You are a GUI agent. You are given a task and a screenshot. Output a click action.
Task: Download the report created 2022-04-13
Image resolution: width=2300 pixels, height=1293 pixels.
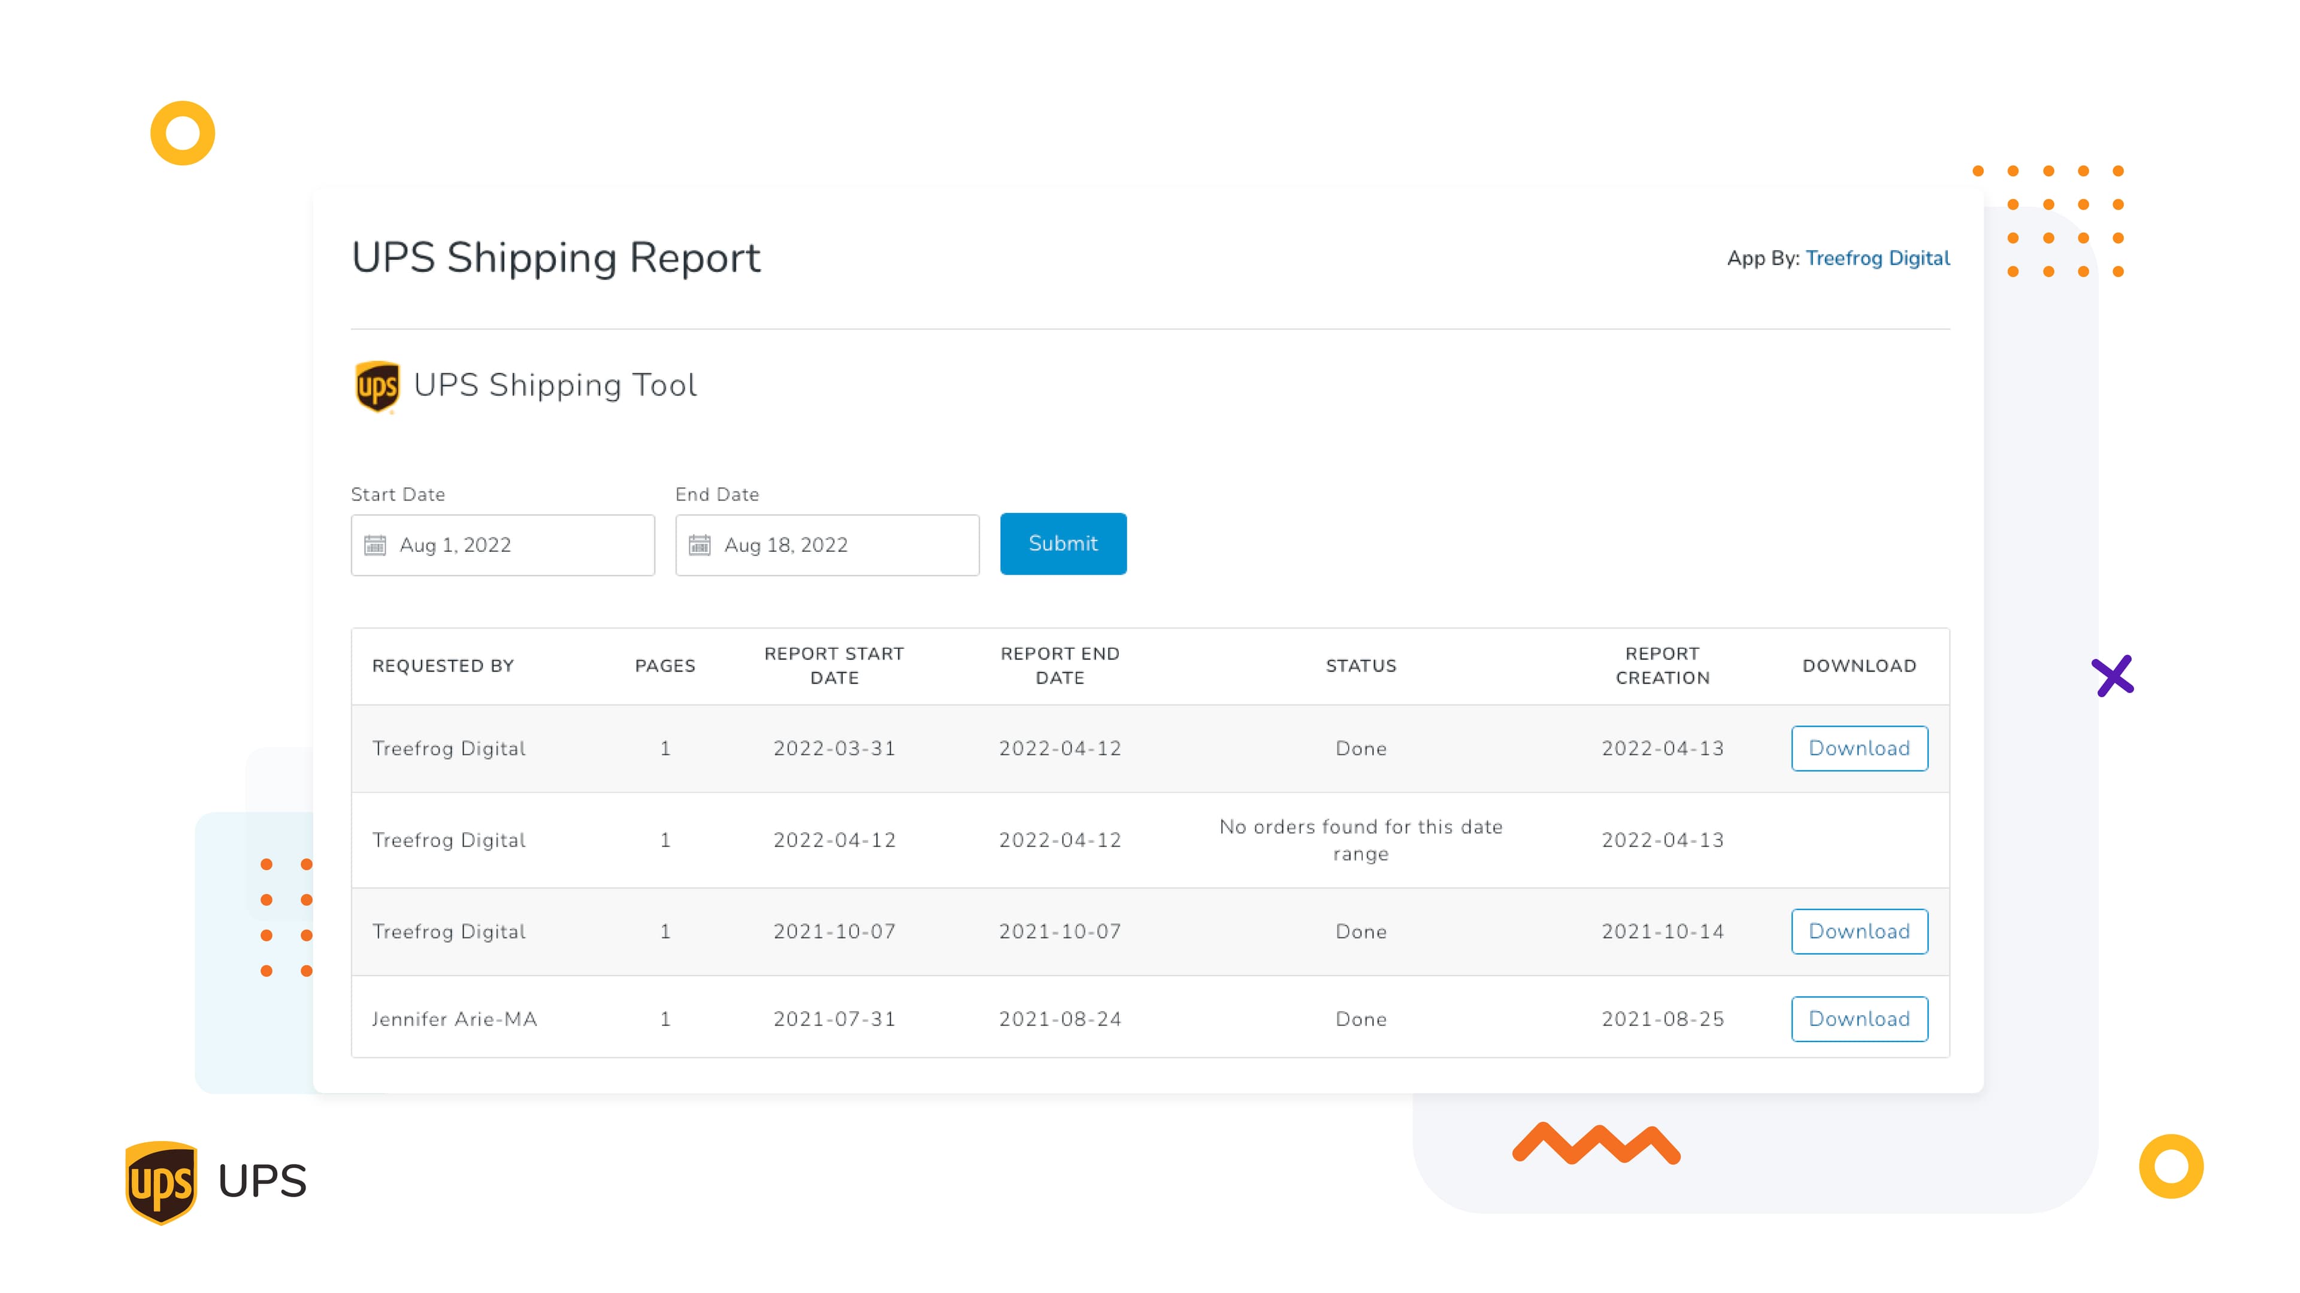tap(1859, 748)
